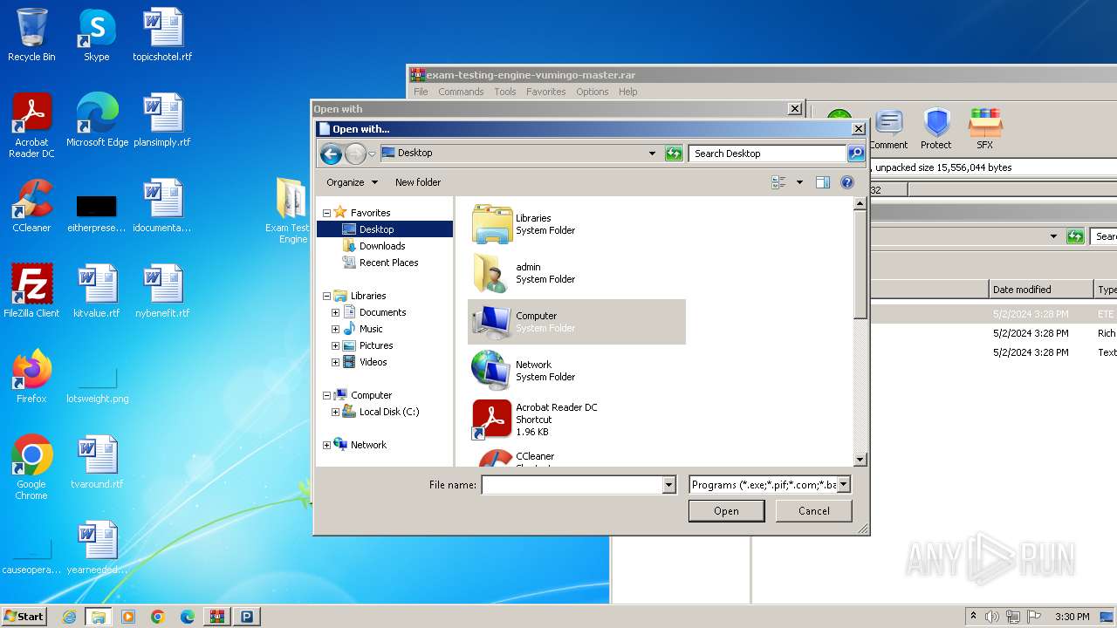The width and height of the screenshot is (1117, 628).
Task: Select Acrobat Reader DC shortcut in file list
Action: tap(577, 420)
